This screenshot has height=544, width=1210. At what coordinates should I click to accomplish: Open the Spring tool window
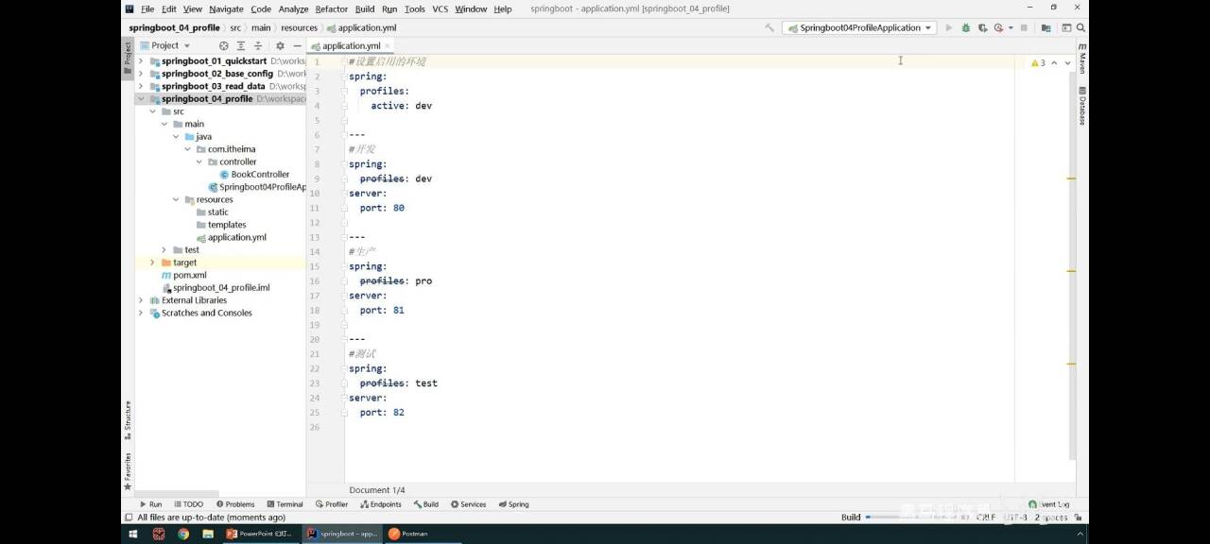coord(513,504)
